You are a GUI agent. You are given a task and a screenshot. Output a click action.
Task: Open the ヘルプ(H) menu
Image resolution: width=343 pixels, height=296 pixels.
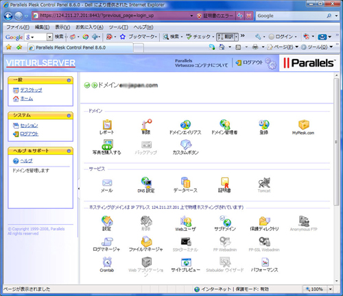pyautogui.click(x=143, y=27)
